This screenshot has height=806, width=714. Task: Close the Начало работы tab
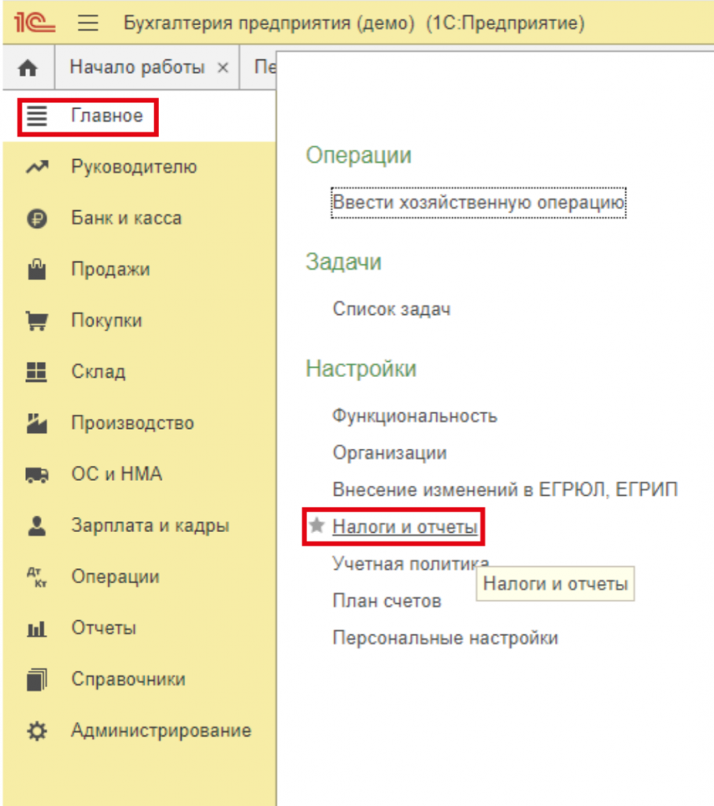click(223, 68)
